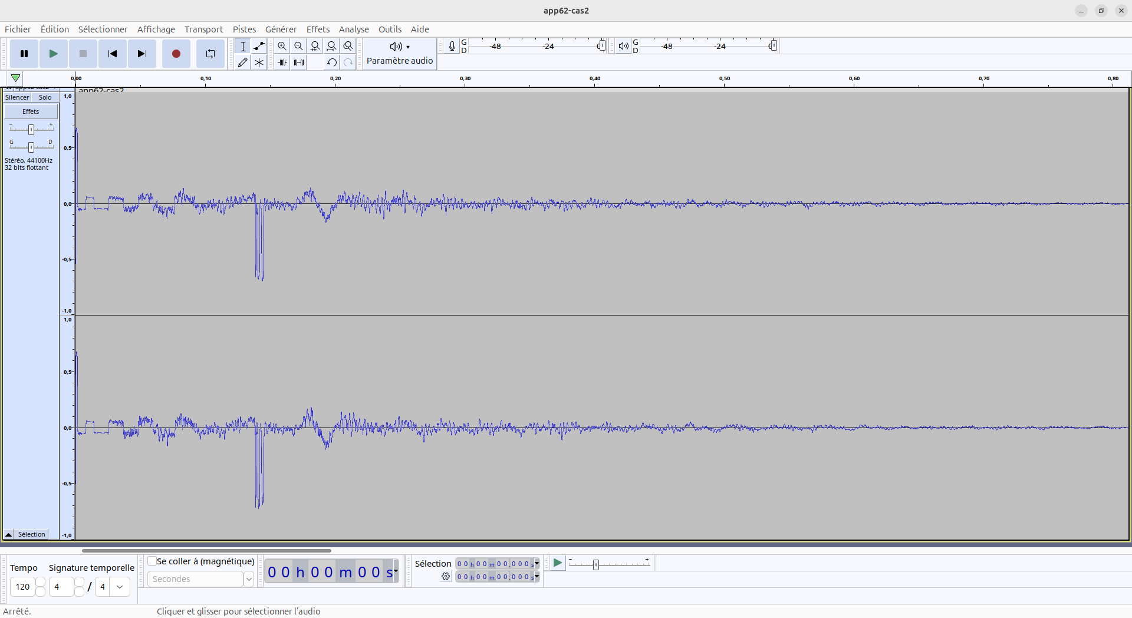Mute the track with Silencer
Screen dimensions: 1132x618
coord(17,97)
